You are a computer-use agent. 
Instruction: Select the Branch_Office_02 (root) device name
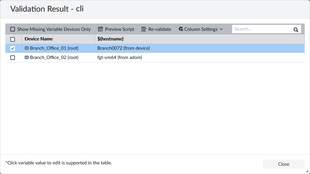tap(54, 57)
